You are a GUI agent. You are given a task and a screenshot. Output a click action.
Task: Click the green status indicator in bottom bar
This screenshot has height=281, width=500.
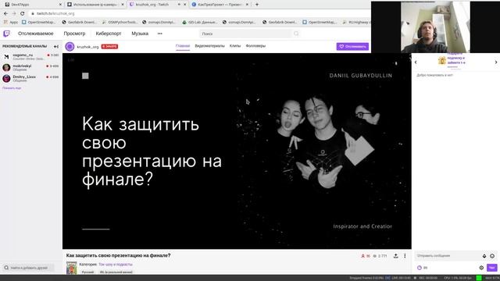point(479,278)
